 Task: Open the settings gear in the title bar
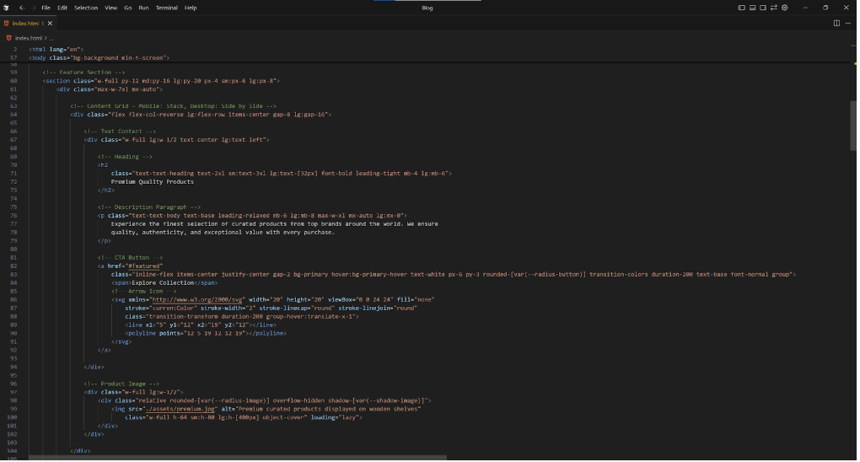pyautogui.click(x=784, y=8)
